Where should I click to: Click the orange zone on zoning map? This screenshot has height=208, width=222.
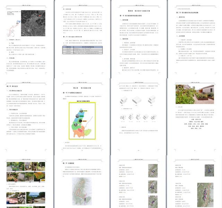[x=77, y=133]
